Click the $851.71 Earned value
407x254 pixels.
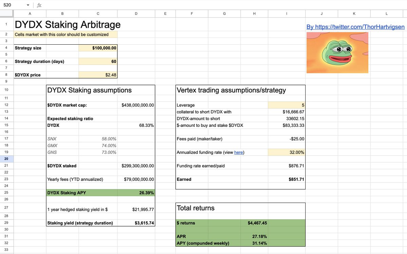pos(296,180)
